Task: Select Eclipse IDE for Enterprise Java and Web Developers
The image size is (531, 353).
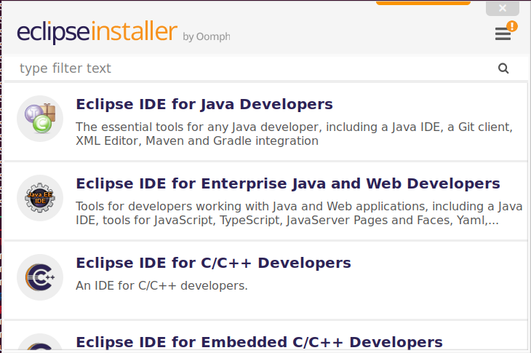Action: [288, 183]
